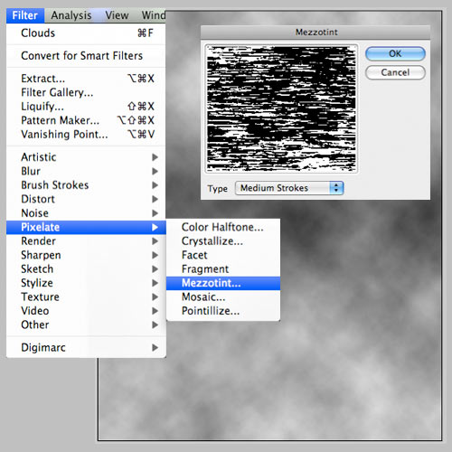Cancel the Mezzotint dialog

coord(395,72)
